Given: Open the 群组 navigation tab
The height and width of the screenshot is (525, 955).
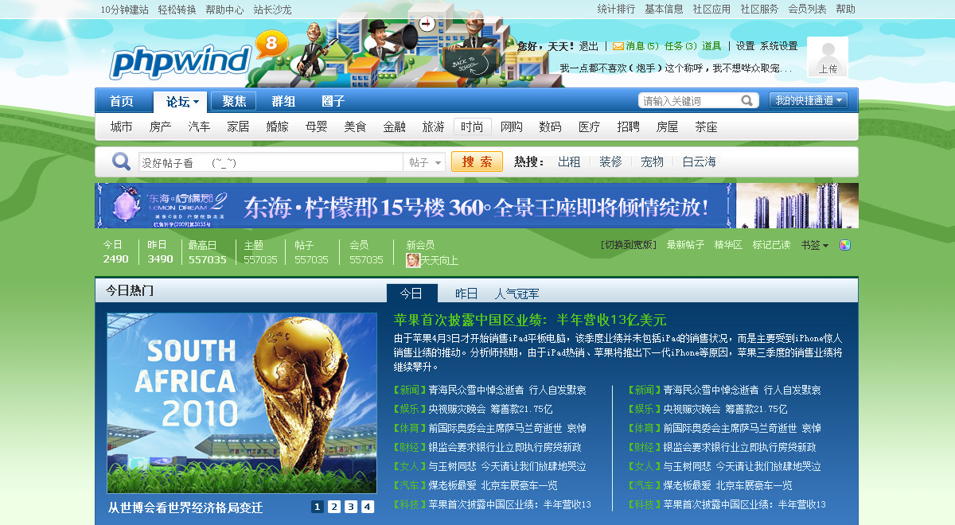Looking at the screenshot, I should [x=283, y=102].
